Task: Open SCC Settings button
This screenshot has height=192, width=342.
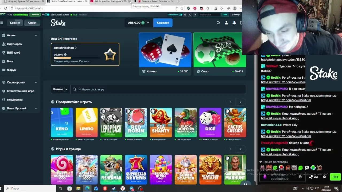Action: pyautogui.click(x=236, y=15)
